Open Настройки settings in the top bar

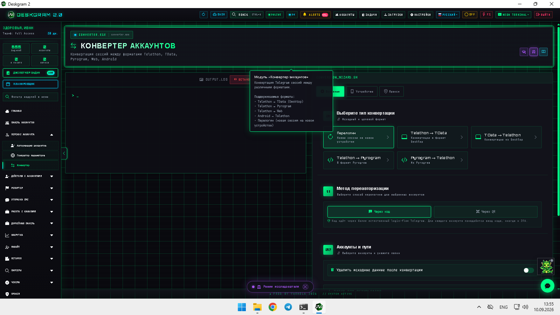point(421,15)
